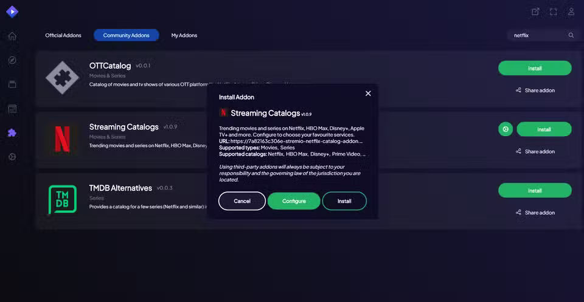Close the Install Addon dialog
584x302 pixels.
click(368, 94)
